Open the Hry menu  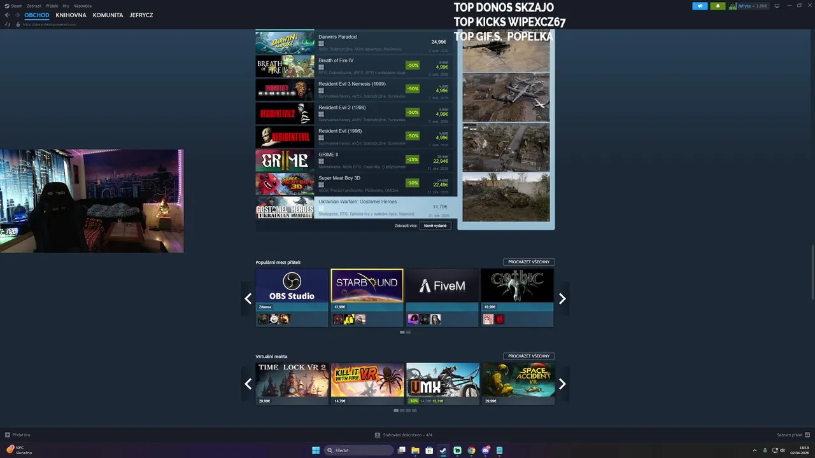[66, 6]
